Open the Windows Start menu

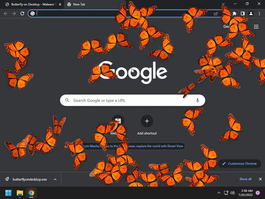click(8, 193)
